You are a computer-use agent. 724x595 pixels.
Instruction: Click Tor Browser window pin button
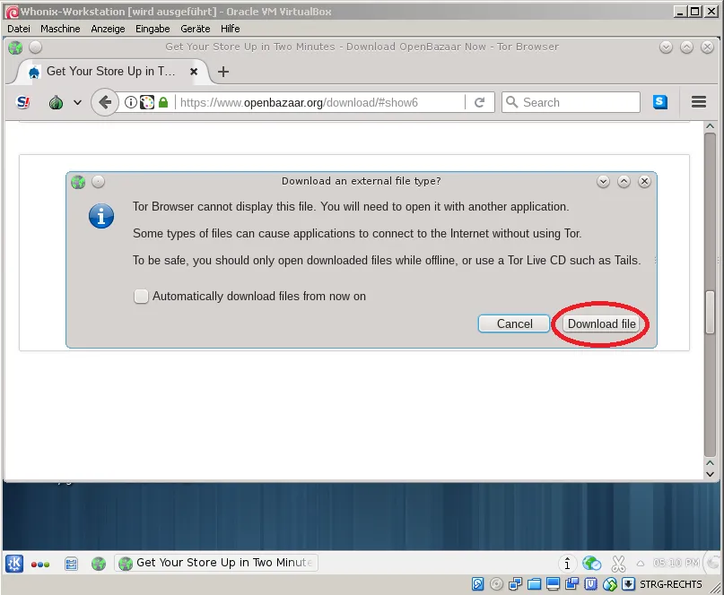[x=36, y=47]
